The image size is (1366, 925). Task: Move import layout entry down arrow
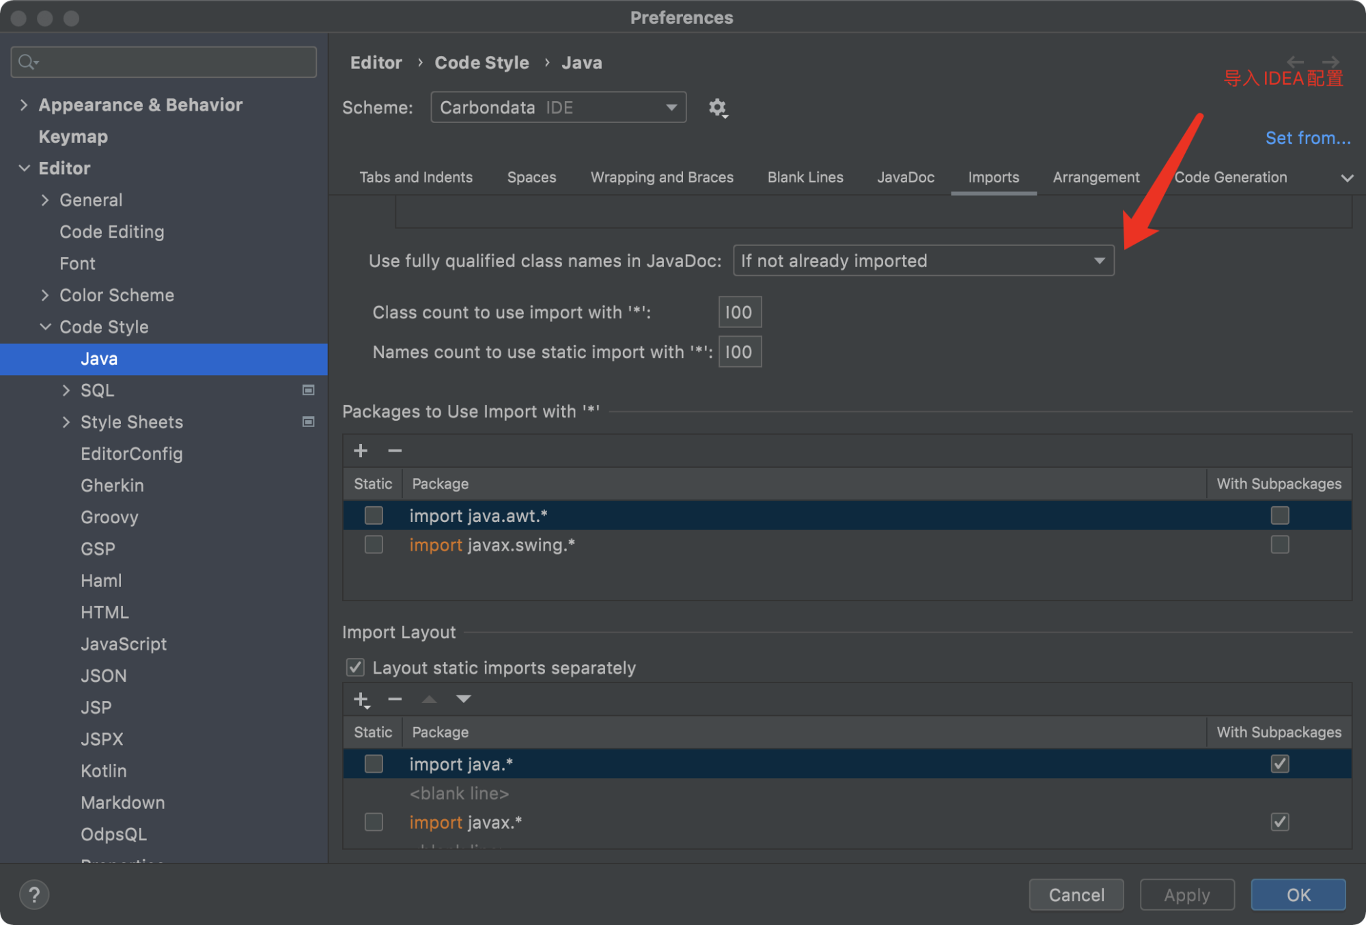464,699
